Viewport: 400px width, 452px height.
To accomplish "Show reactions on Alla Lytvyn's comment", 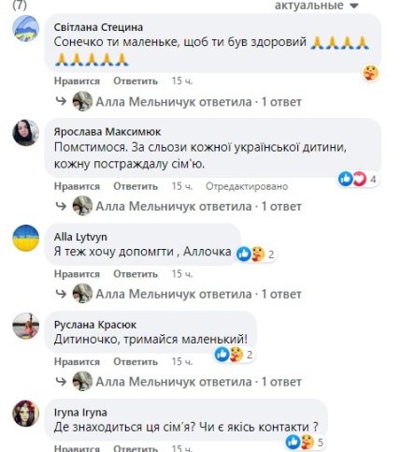I will (x=255, y=254).
